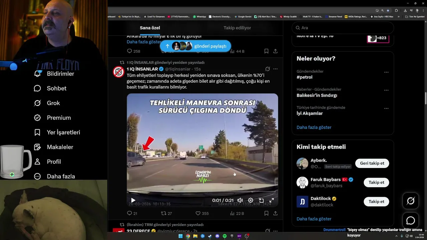Open Grok icon in sidebar
Viewport: 427px width, 240px height.
click(x=37, y=103)
